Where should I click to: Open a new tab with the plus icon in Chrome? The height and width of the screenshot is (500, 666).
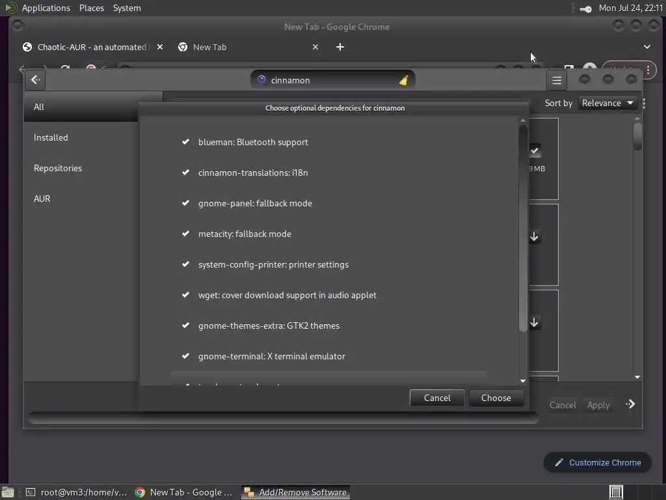coord(340,47)
